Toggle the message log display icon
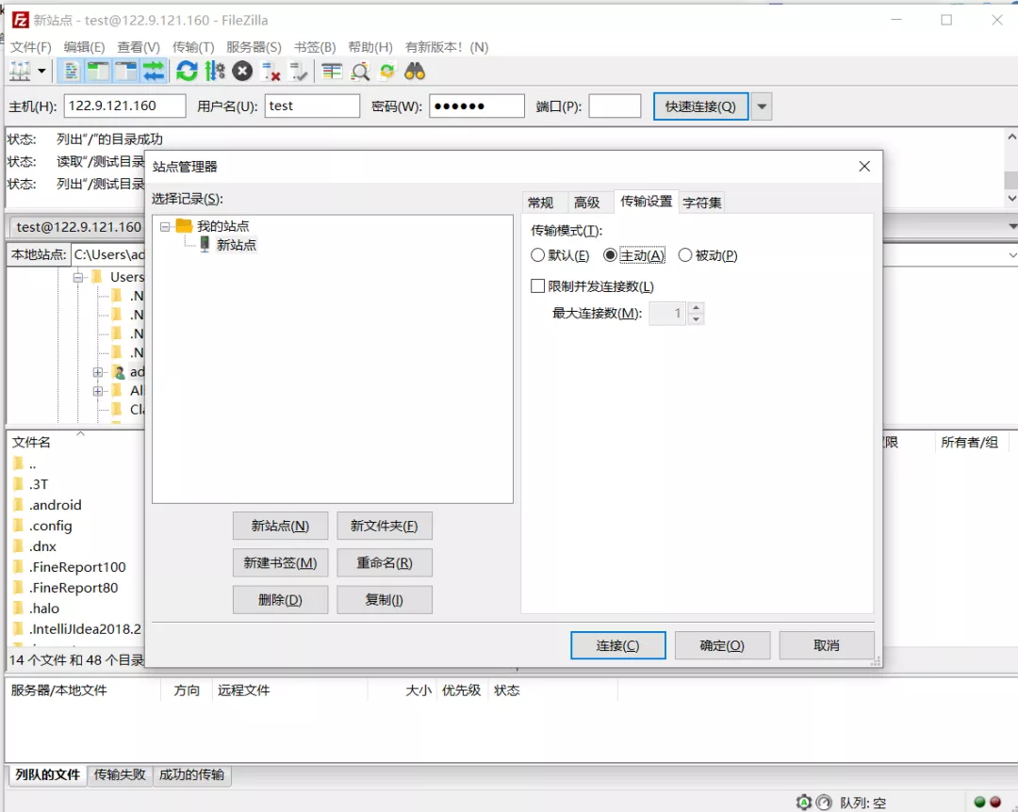This screenshot has height=812, width=1018. pos(70,71)
